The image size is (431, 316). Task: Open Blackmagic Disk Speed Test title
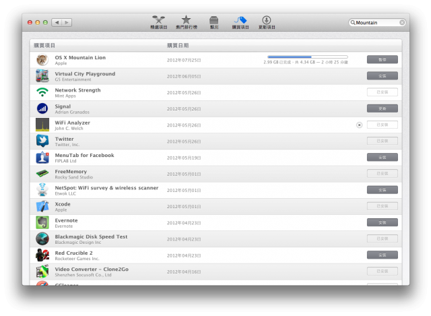tap(91, 236)
